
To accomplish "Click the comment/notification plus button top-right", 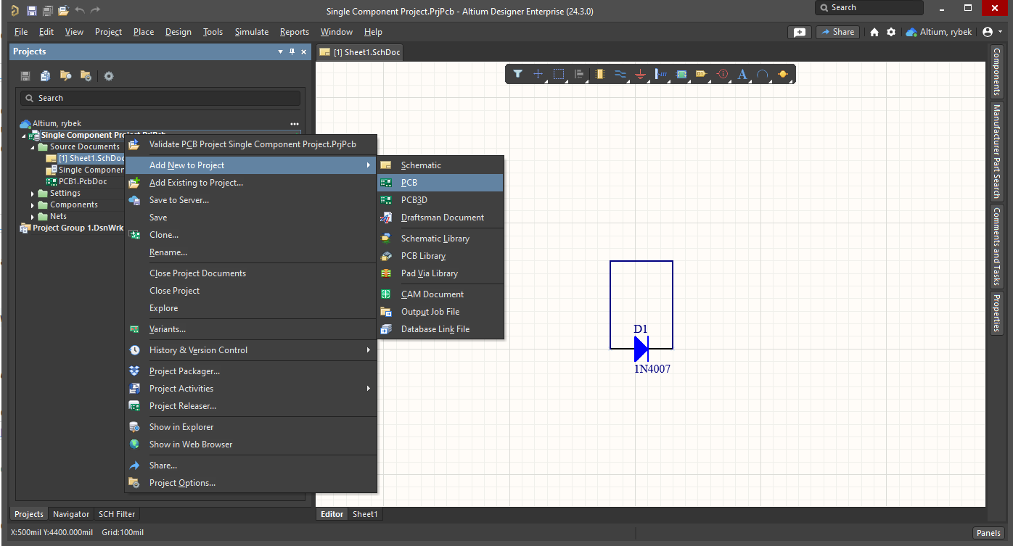I will (x=799, y=32).
